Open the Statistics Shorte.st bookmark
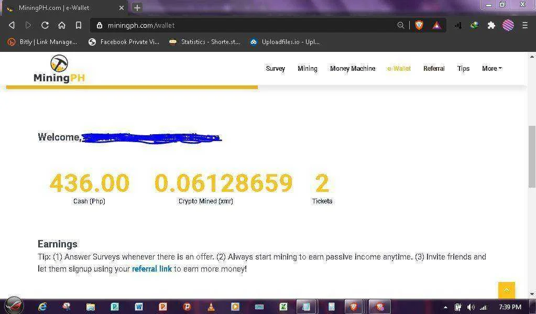 click(x=205, y=42)
